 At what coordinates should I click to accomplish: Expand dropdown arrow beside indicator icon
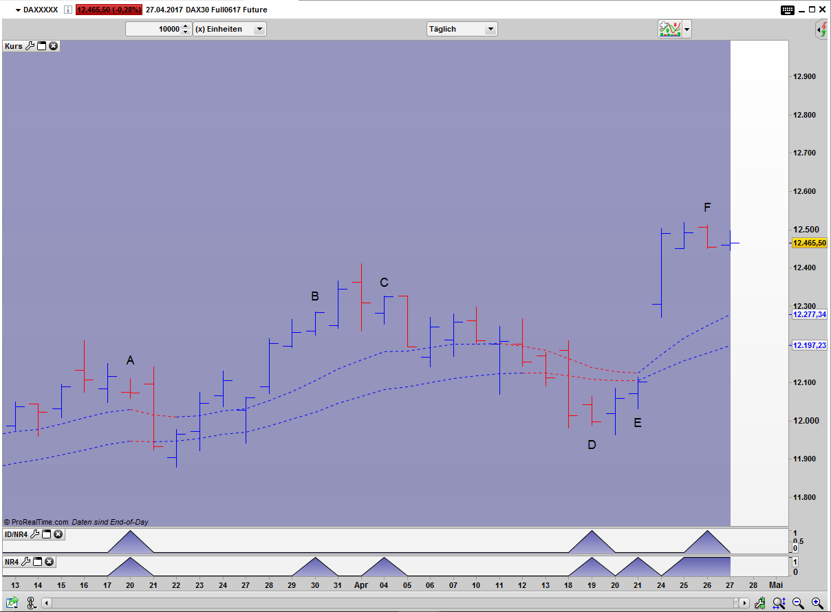687,29
